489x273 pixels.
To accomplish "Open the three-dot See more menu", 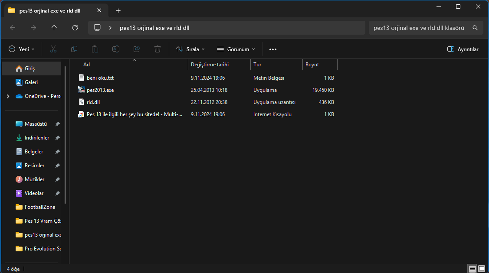I will pyautogui.click(x=273, y=49).
